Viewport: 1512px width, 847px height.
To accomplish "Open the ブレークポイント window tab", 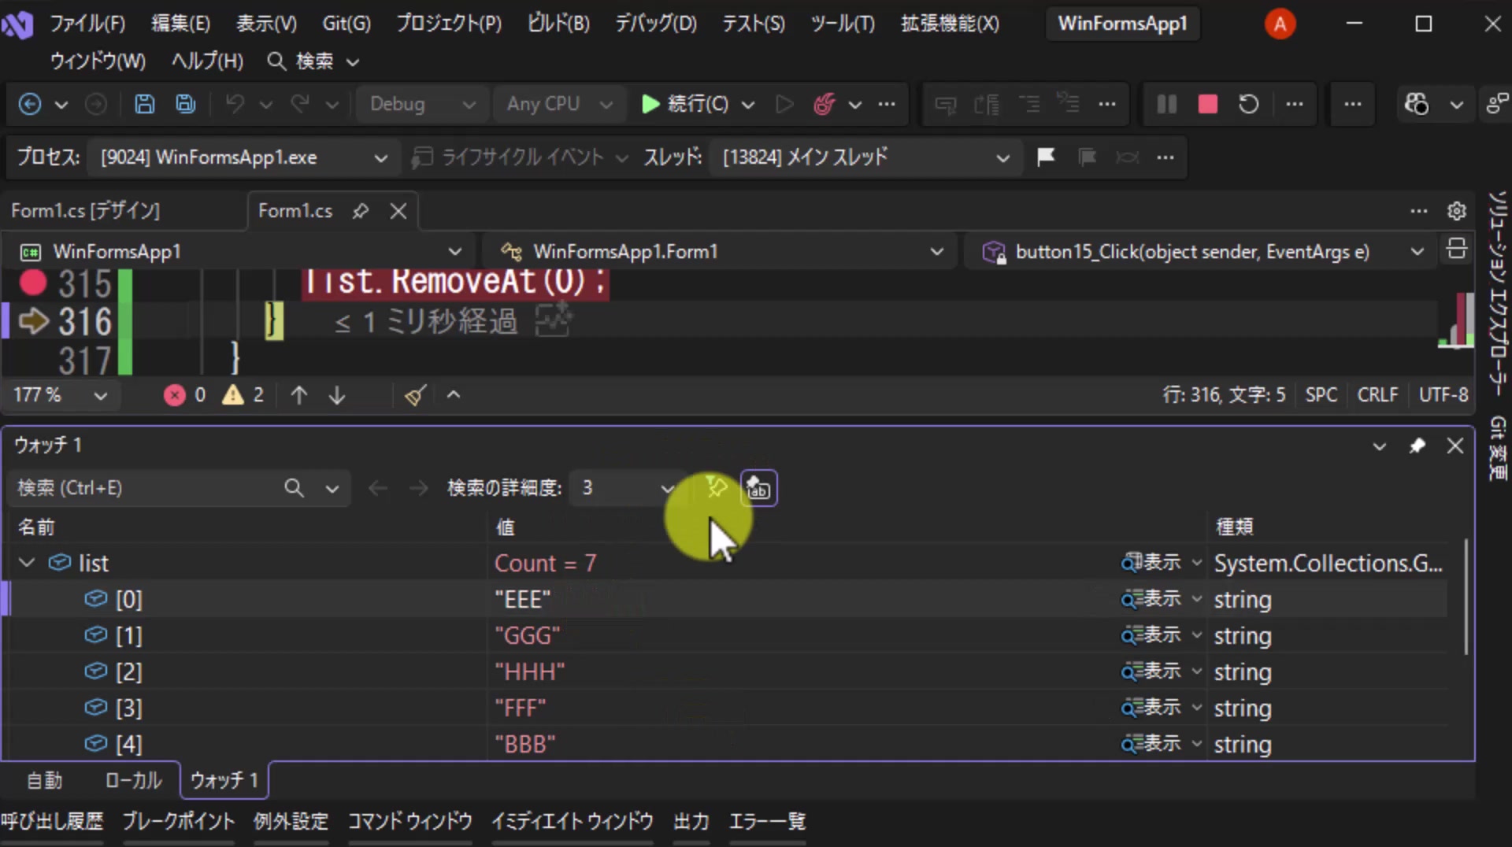I will 179,822.
